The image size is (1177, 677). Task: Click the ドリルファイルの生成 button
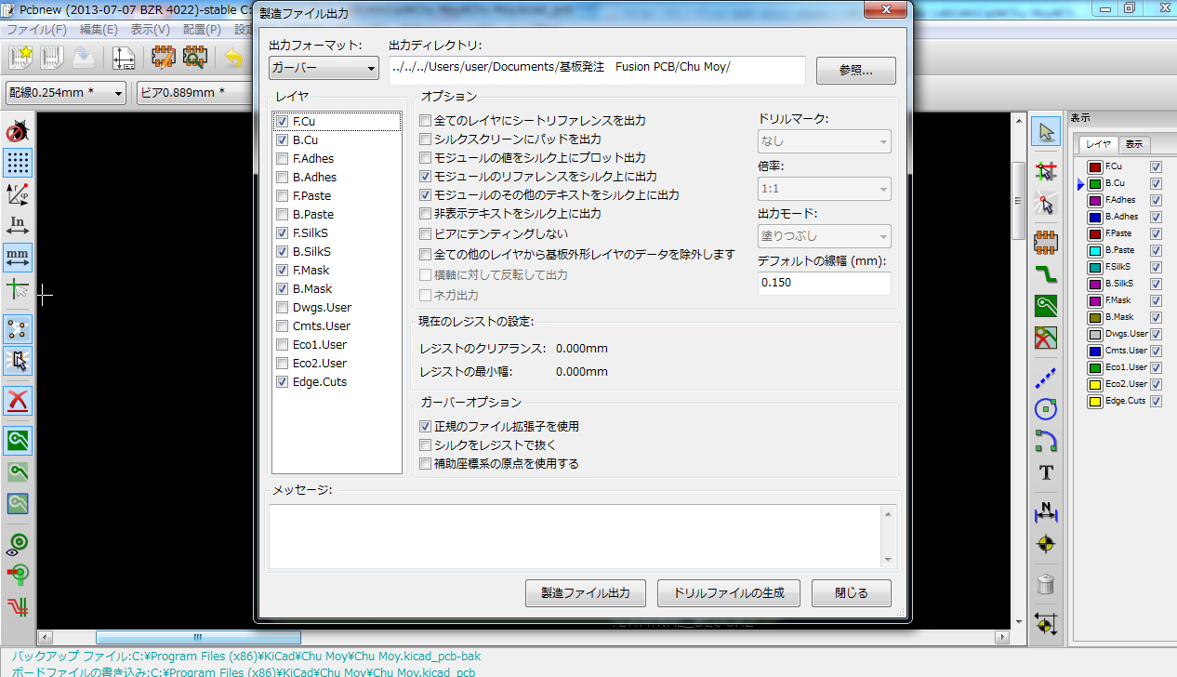[x=729, y=593]
